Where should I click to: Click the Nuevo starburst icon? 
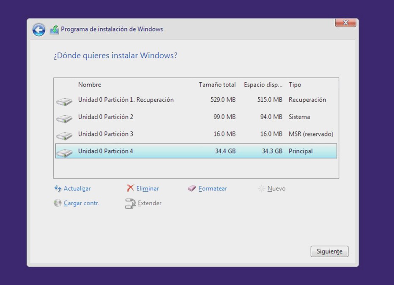pyautogui.click(x=262, y=188)
